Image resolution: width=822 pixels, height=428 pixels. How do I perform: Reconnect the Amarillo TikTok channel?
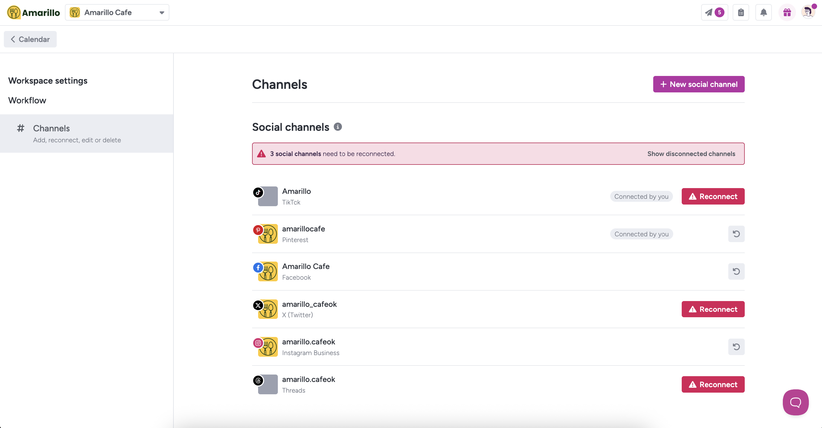713,196
